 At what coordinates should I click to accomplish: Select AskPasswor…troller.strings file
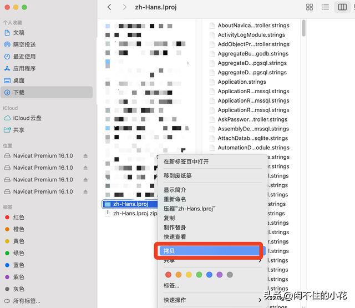248,119
